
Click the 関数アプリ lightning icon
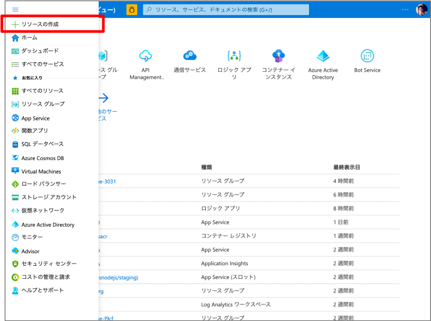(15, 131)
